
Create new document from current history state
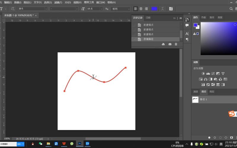tap(163, 44)
